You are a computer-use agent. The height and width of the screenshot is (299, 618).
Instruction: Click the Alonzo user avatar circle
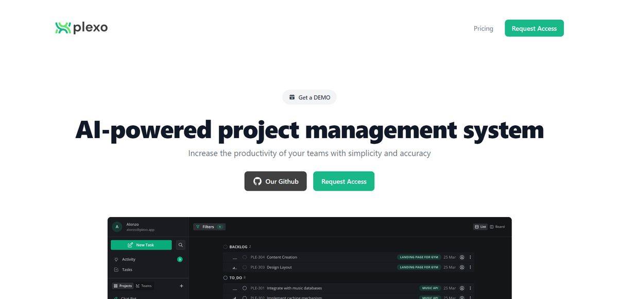coord(117,227)
